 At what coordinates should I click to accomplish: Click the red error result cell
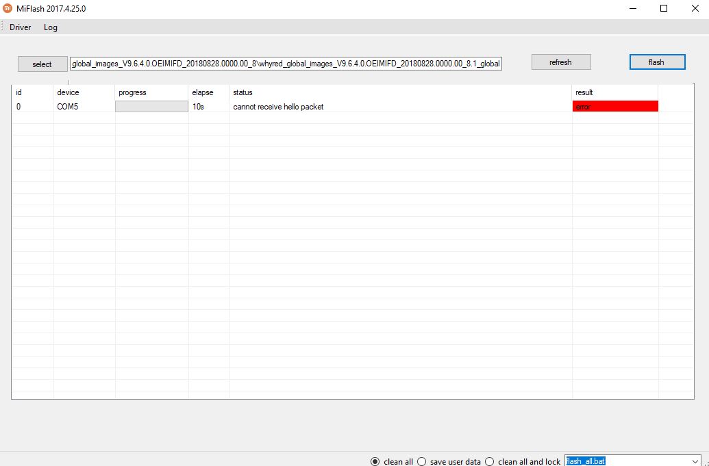click(615, 106)
